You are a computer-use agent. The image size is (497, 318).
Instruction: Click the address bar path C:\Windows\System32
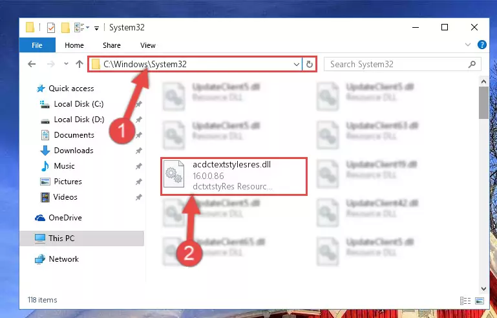tap(145, 64)
